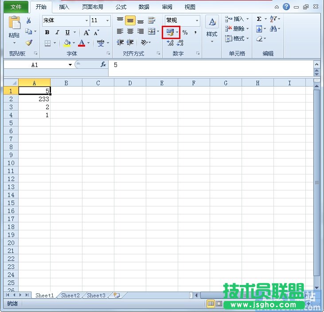
Task: Open fill color dropdown arrow
Action: click(74, 43)
